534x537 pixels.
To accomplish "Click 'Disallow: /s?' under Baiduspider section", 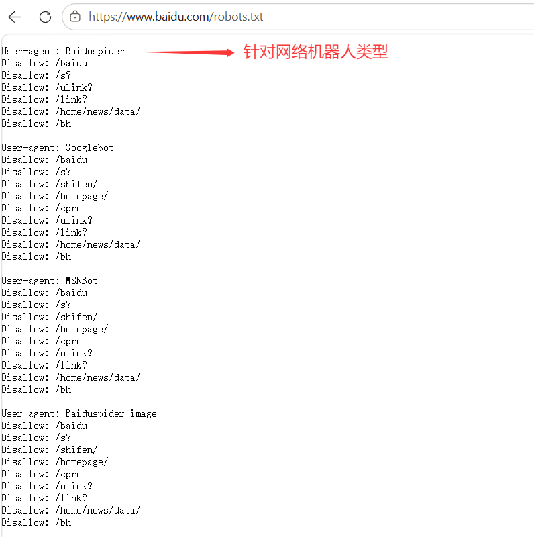I will (36, 75).
